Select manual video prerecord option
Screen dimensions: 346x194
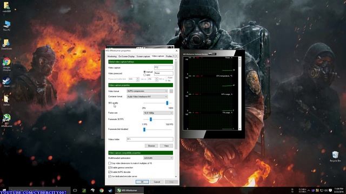coord(144,72)
